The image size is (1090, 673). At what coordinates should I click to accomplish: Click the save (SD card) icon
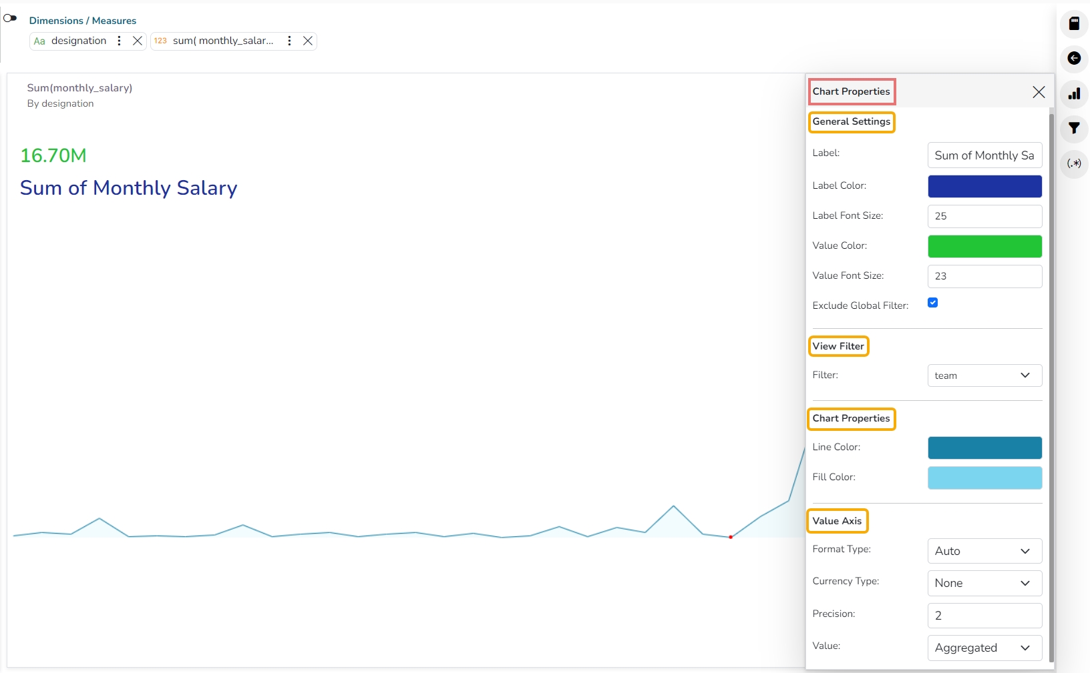[1074, 23]
